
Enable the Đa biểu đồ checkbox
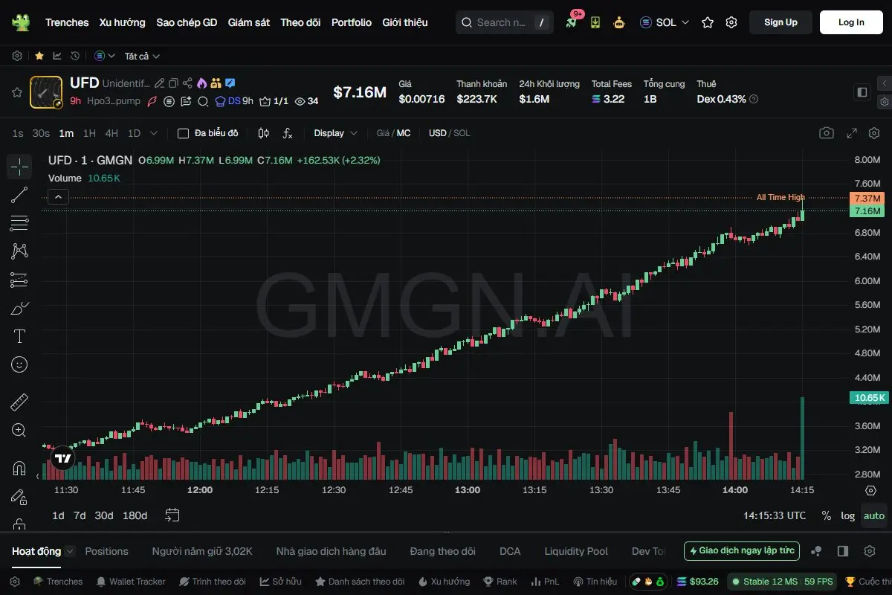[183, 133]
